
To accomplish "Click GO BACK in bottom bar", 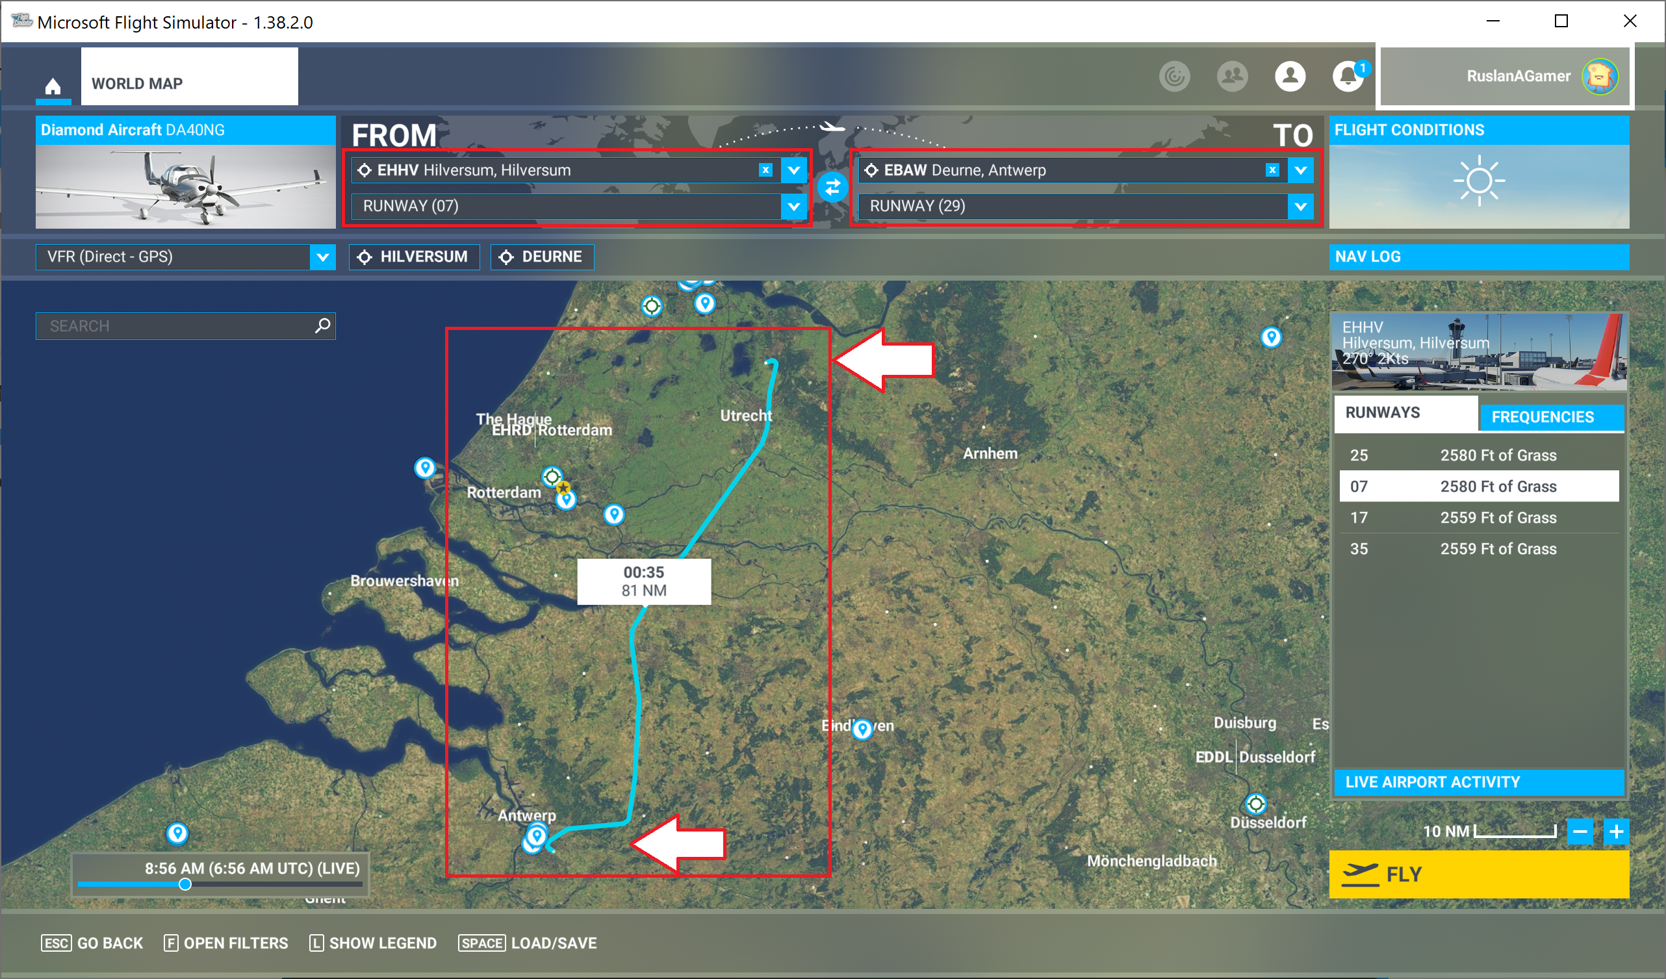I will point(92,943).
